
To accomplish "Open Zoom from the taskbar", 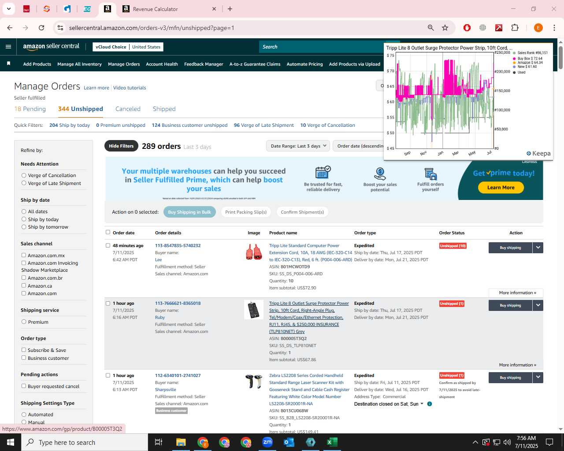I will (x=267, y=442).
